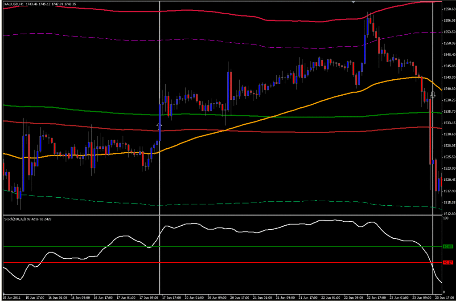Click the 21 Jun 01:00 time label
The image size is (456, 301).
coord(263,298)
